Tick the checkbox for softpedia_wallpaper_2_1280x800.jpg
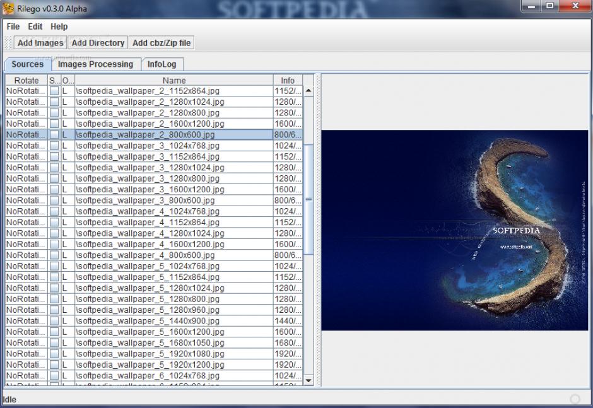 pos(54,113)
